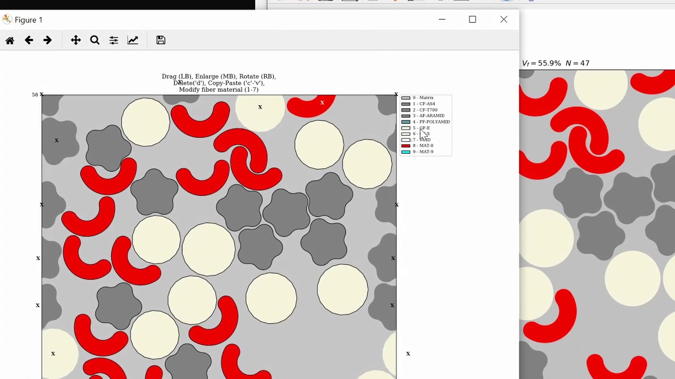675x379 pixels.
Task: Click the 'Modify fiber material (1-7)' title line
Action: (x=219, y=89)
